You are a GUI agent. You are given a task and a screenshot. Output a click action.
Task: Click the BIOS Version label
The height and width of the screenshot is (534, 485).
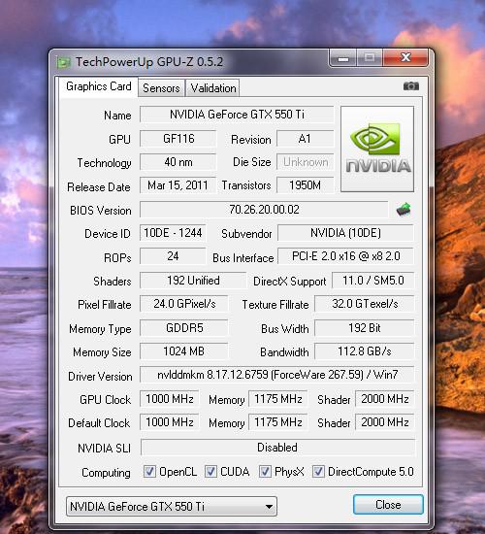pos(101,211)
